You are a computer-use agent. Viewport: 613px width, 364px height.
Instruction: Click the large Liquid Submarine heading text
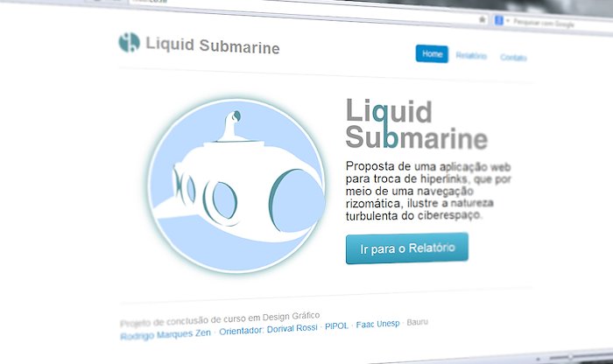[416, 124]
